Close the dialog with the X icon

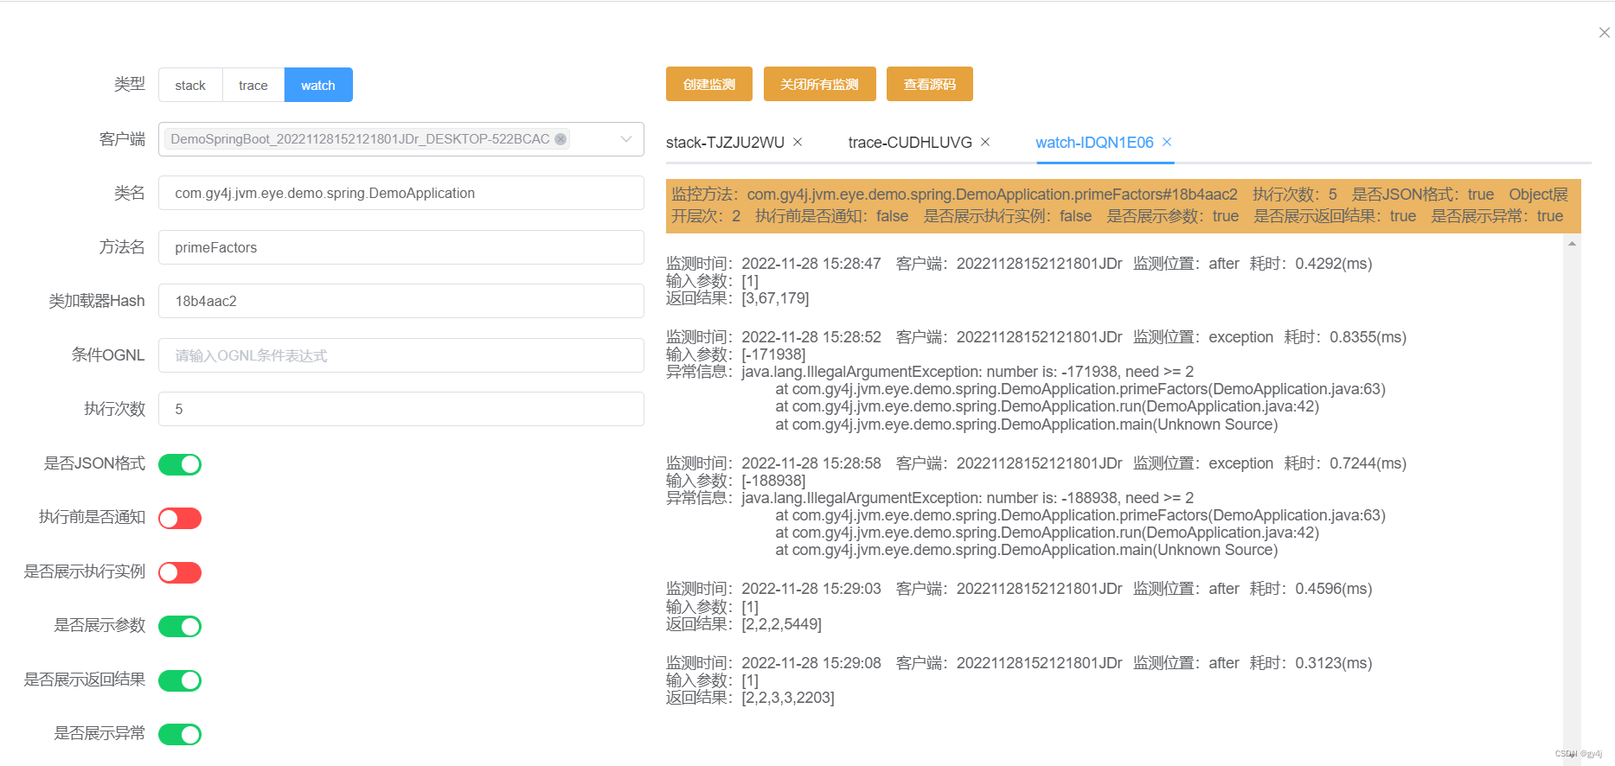(x=1604, y=33)
